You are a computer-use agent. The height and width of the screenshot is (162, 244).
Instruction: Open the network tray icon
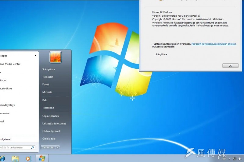[x=235, y=159]
